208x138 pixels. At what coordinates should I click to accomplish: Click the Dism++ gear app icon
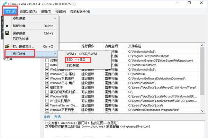(x=4, y=4)
